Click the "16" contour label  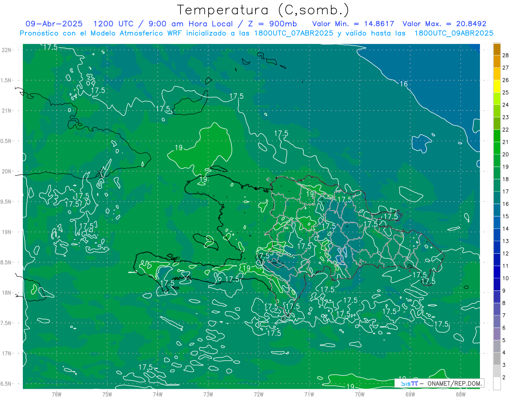coord(404,84)
